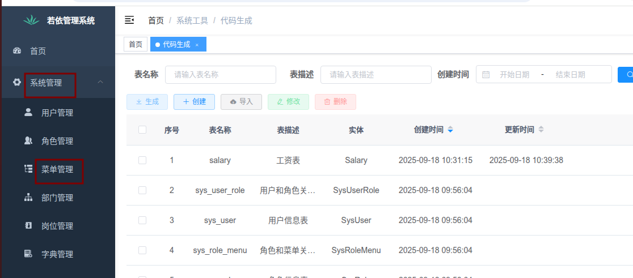
Task: Open 用户管理 menu item
Action: tap(57, 113)
